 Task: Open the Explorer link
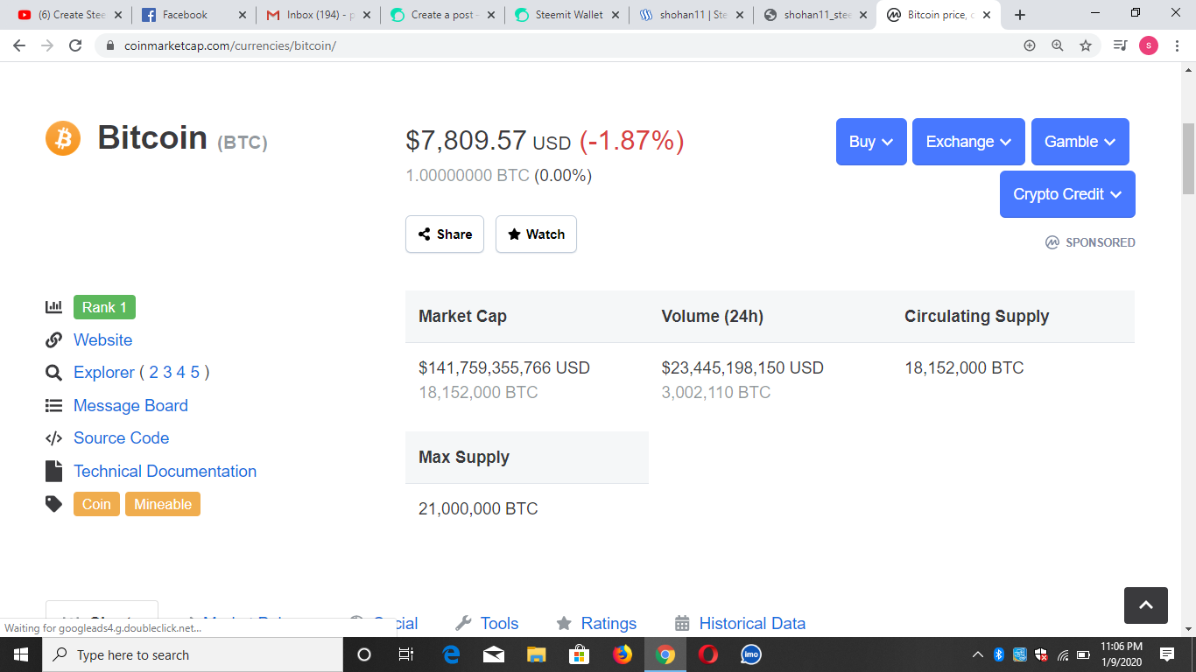pos(104,373)
